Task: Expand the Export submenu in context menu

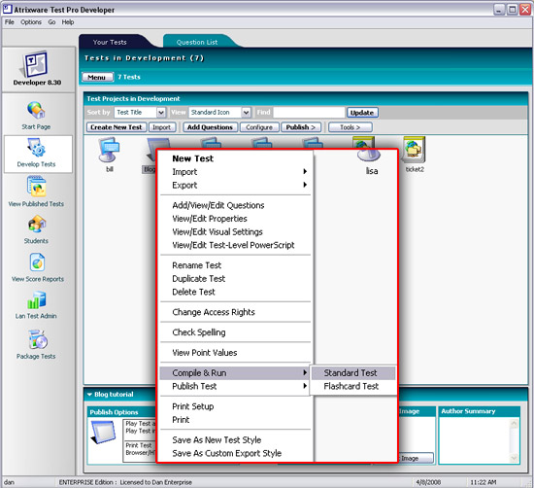Action: (235, 185)
